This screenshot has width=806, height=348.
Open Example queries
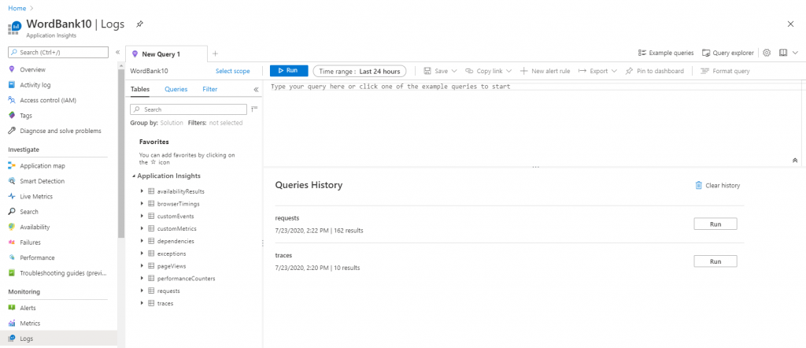pos(666,53)
